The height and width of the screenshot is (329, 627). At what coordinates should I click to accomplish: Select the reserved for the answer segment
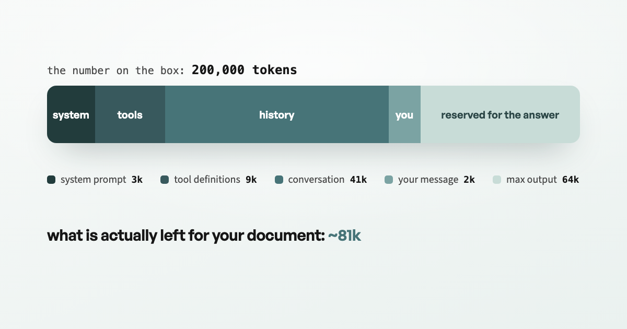[500, 114]
